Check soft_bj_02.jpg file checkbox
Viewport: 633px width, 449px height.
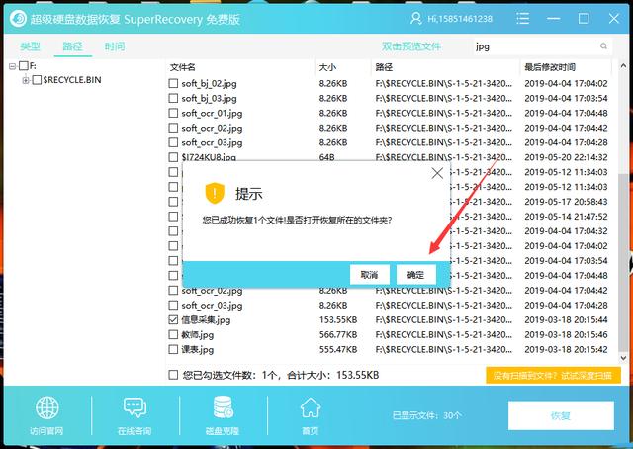(173, 84)
